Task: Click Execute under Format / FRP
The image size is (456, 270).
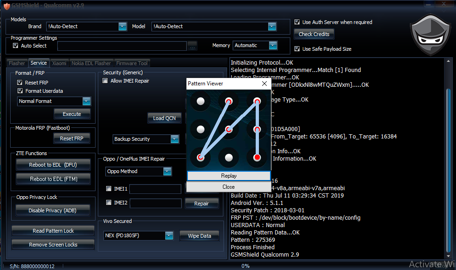Action: pos(72,114)
